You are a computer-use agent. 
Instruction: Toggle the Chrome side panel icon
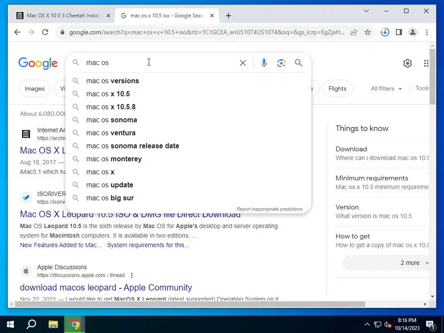[399, 32]
